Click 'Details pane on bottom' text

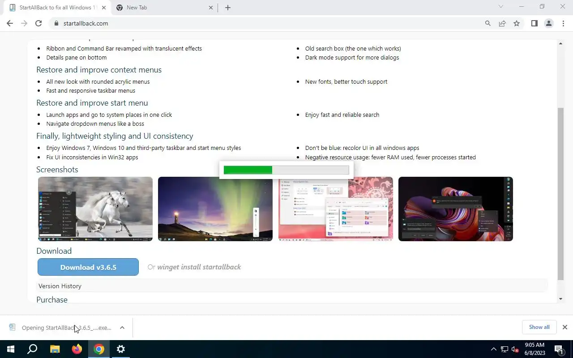77,57
